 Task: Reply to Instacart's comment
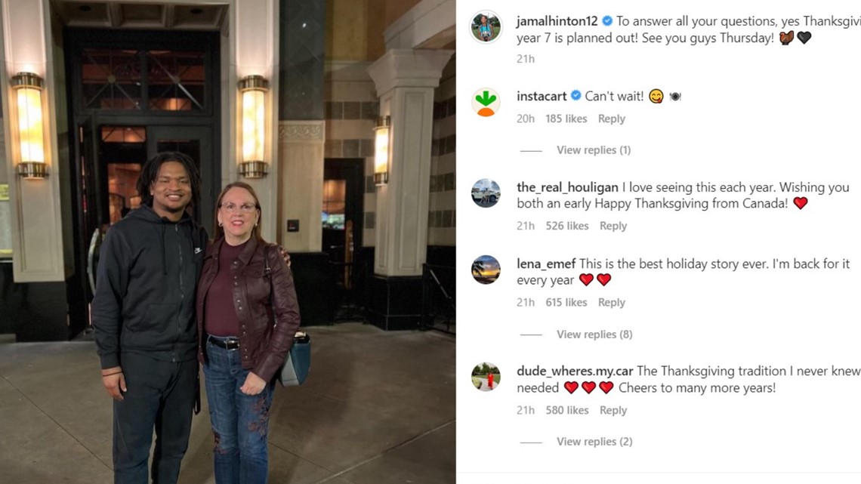point(611,119)
